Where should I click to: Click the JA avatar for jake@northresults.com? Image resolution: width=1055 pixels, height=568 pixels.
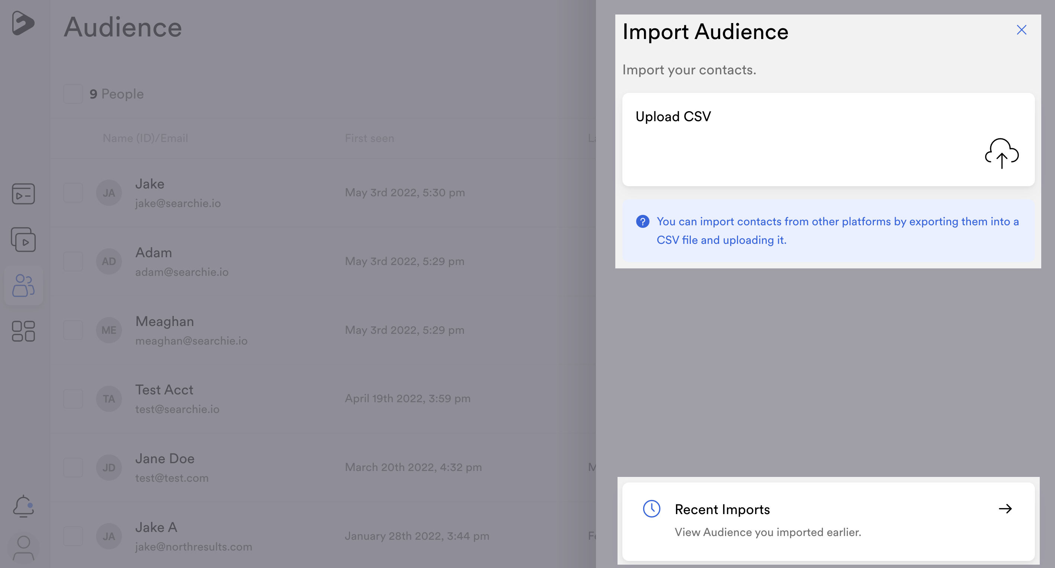coord(109,536)
